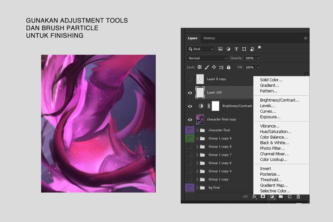The image size is (333, 222).
Task: Expand bg final group chevron
Action: (x=197, y=188)
